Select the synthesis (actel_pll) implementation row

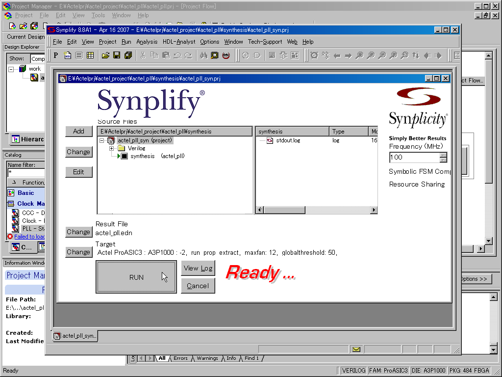tap(151, 156)
